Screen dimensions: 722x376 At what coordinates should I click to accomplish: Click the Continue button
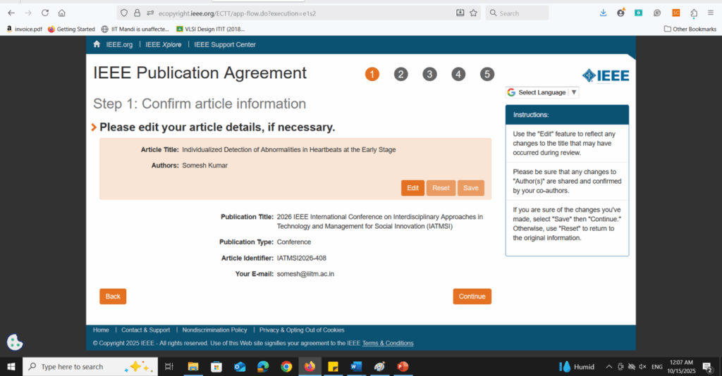point(472,296)
